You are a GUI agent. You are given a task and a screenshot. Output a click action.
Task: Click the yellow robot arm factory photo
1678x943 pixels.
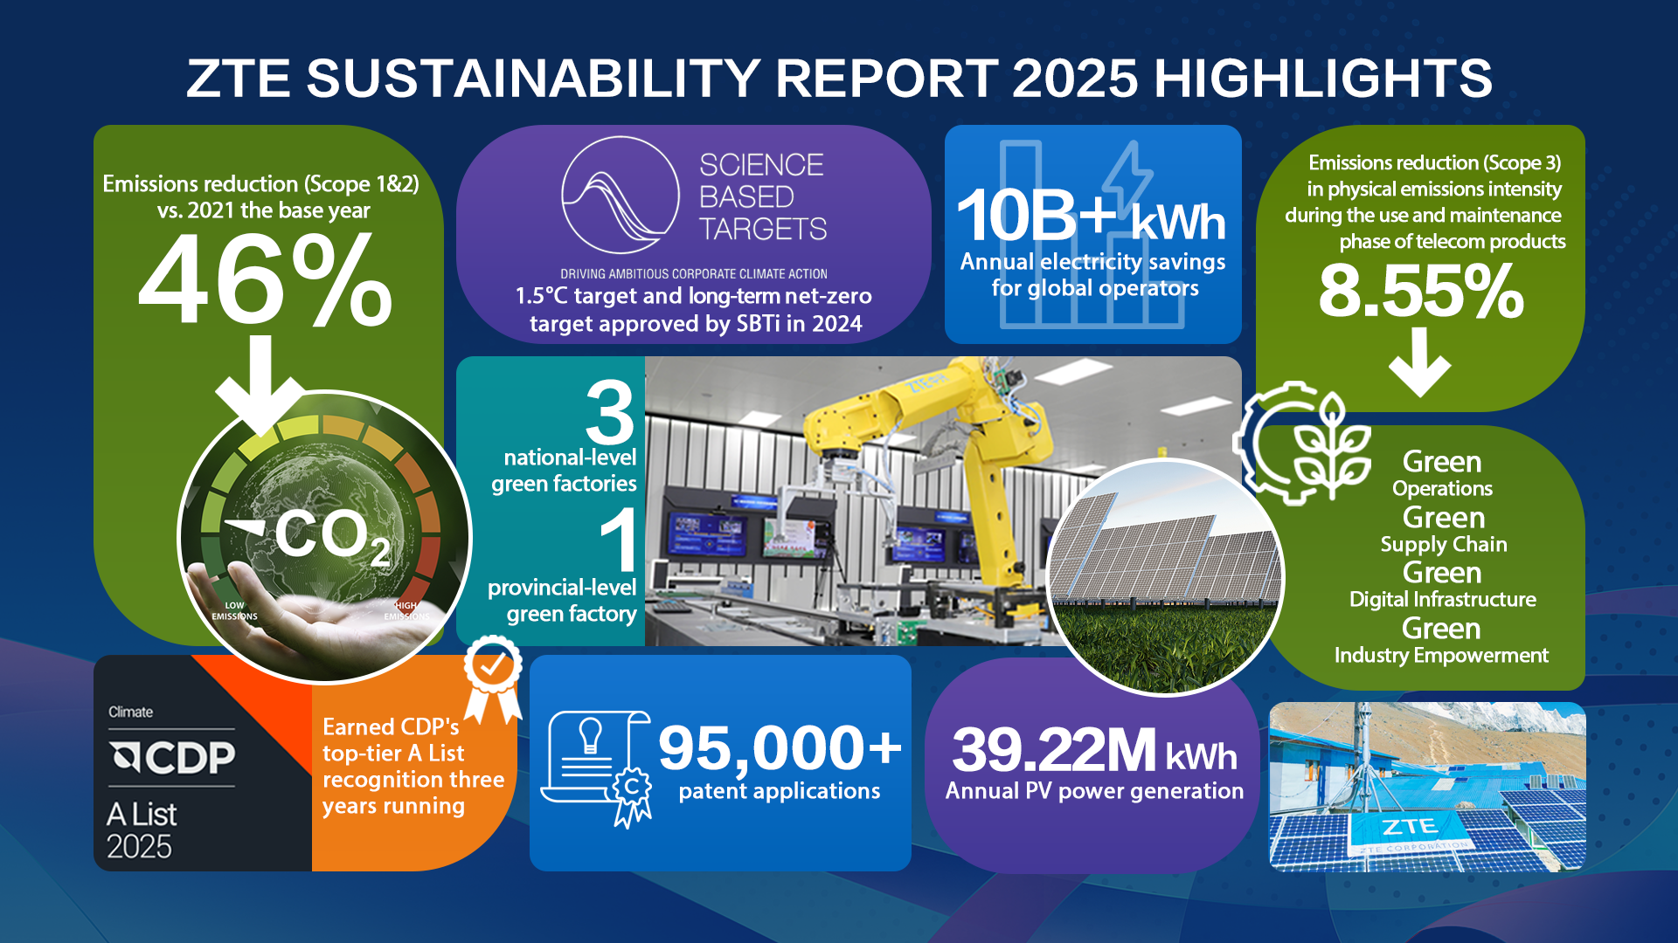point(943,501)
